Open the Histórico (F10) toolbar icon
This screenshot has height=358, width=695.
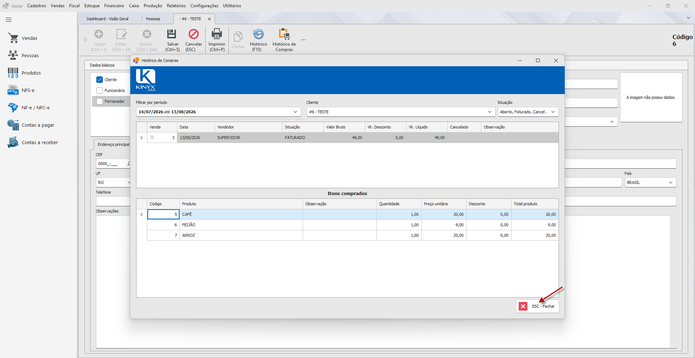258,34
